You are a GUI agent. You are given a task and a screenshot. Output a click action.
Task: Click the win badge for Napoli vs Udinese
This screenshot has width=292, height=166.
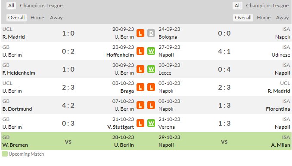click(x=151, y=51)
